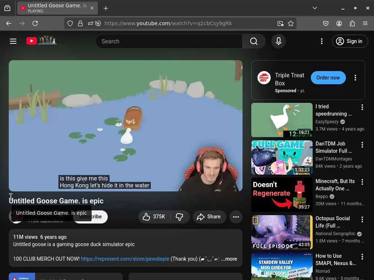Open tracking protection shield icon
Image resolution: width=374 pixels, height=280 pixels.
(x=70, y=23)
